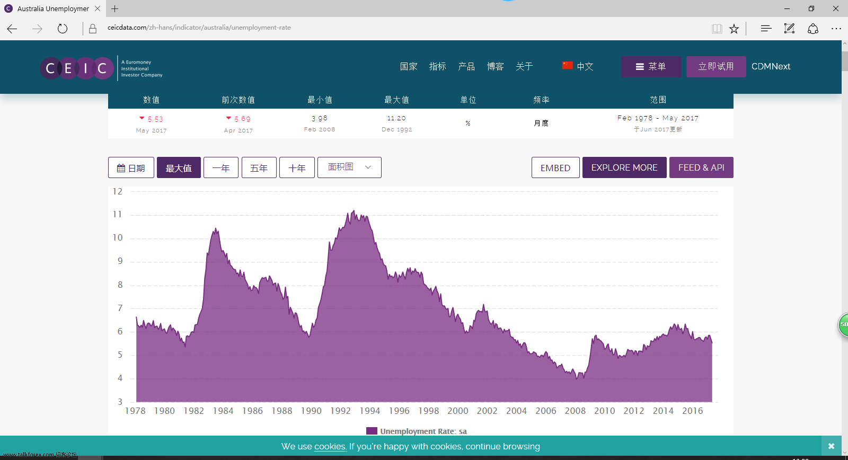Select the 最大值 range button
Image resolution: width=848 pixels, height=460 pixels.
pyautogui.click(x=179, y=167)
